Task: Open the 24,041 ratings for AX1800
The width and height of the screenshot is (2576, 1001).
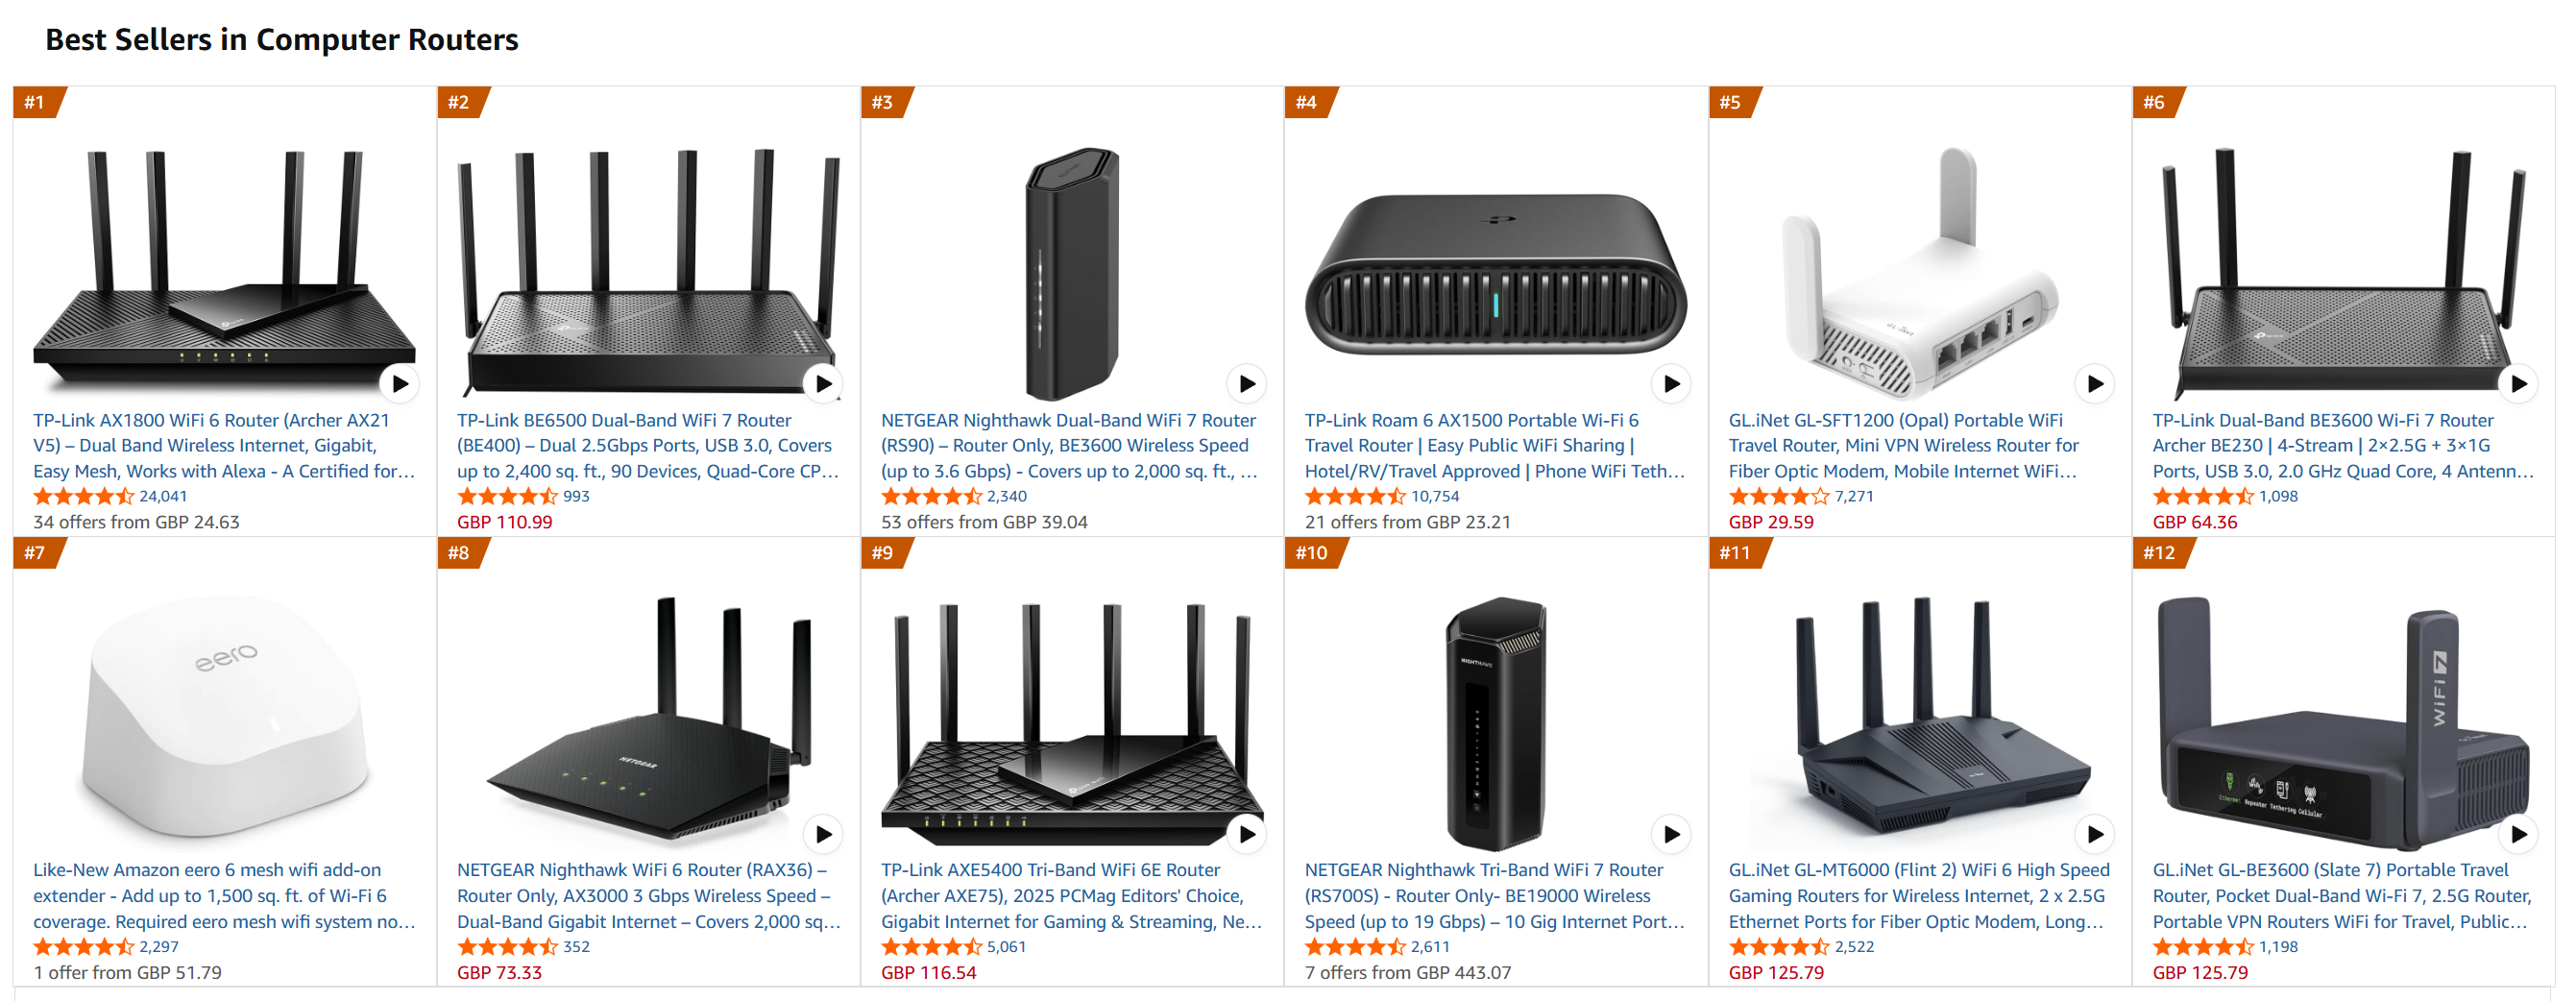Action: click(x=163, y=496)
